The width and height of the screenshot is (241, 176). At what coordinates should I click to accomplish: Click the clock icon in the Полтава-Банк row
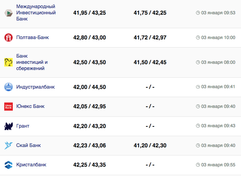click(198, 38)
